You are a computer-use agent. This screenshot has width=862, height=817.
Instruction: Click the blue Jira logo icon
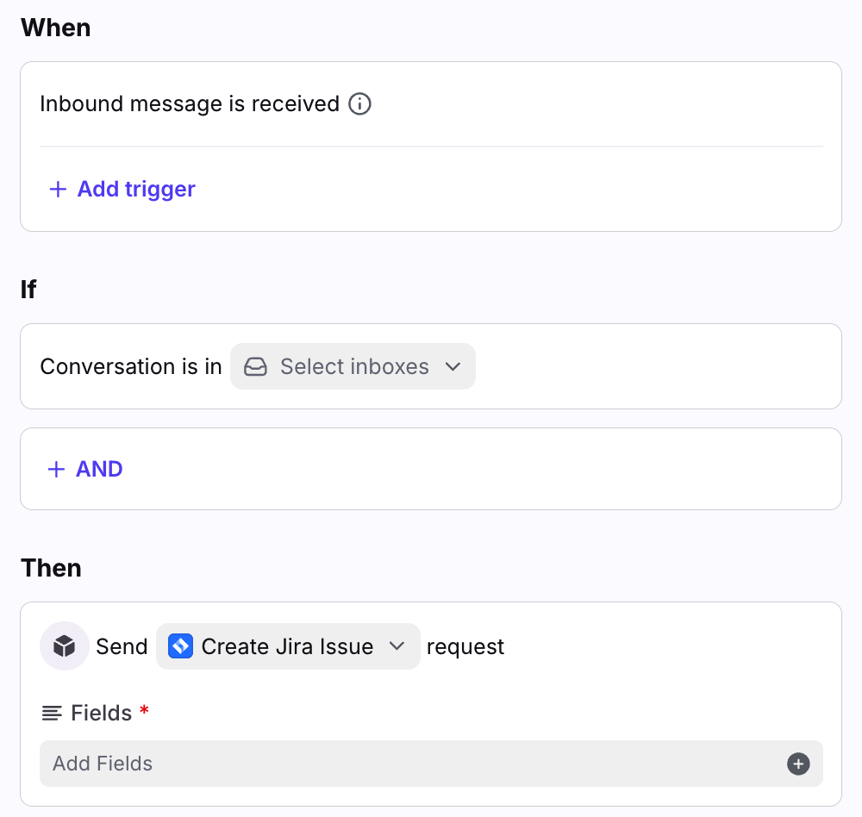pyautogui.click(x=180, y=646)
